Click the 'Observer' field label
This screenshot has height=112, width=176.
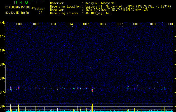[x=57, y=3]
